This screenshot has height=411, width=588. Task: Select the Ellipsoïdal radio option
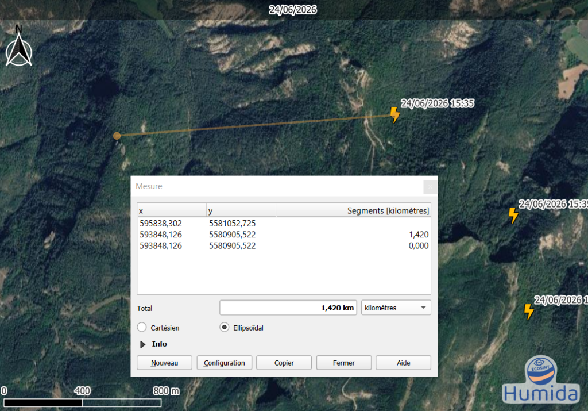pyautogui.click(x=225, y=327)
